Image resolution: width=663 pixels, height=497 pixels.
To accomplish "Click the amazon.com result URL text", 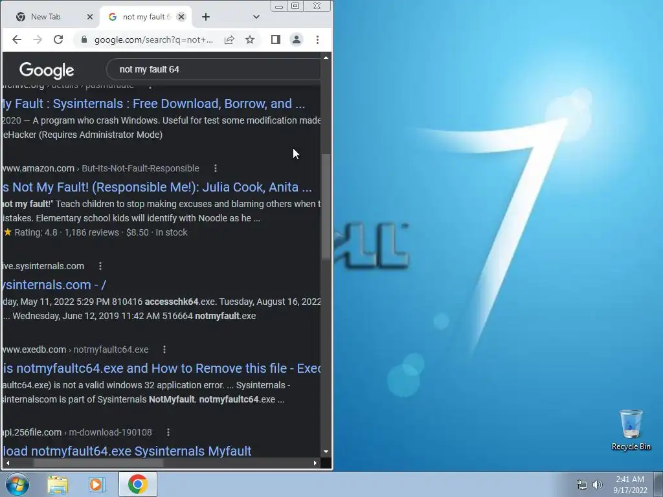I will 100,168.
